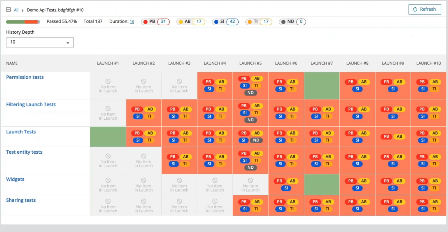Open the History Depth dropdown
The image size is (448, 232).
(x=40, y=42)
